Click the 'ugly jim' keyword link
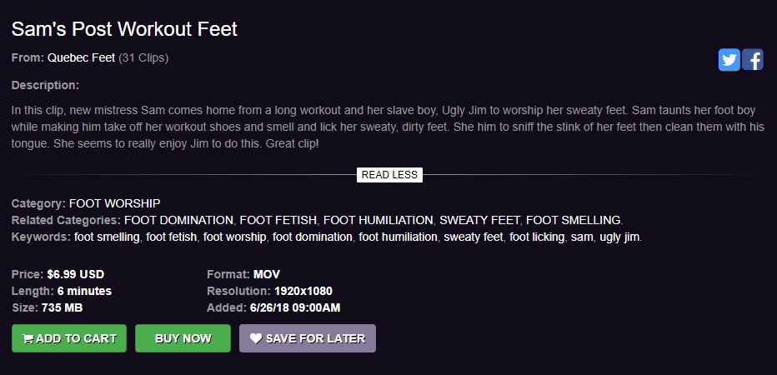Image resolution: width=777 pixels, height=375 pixels. (x=619, y=237)
